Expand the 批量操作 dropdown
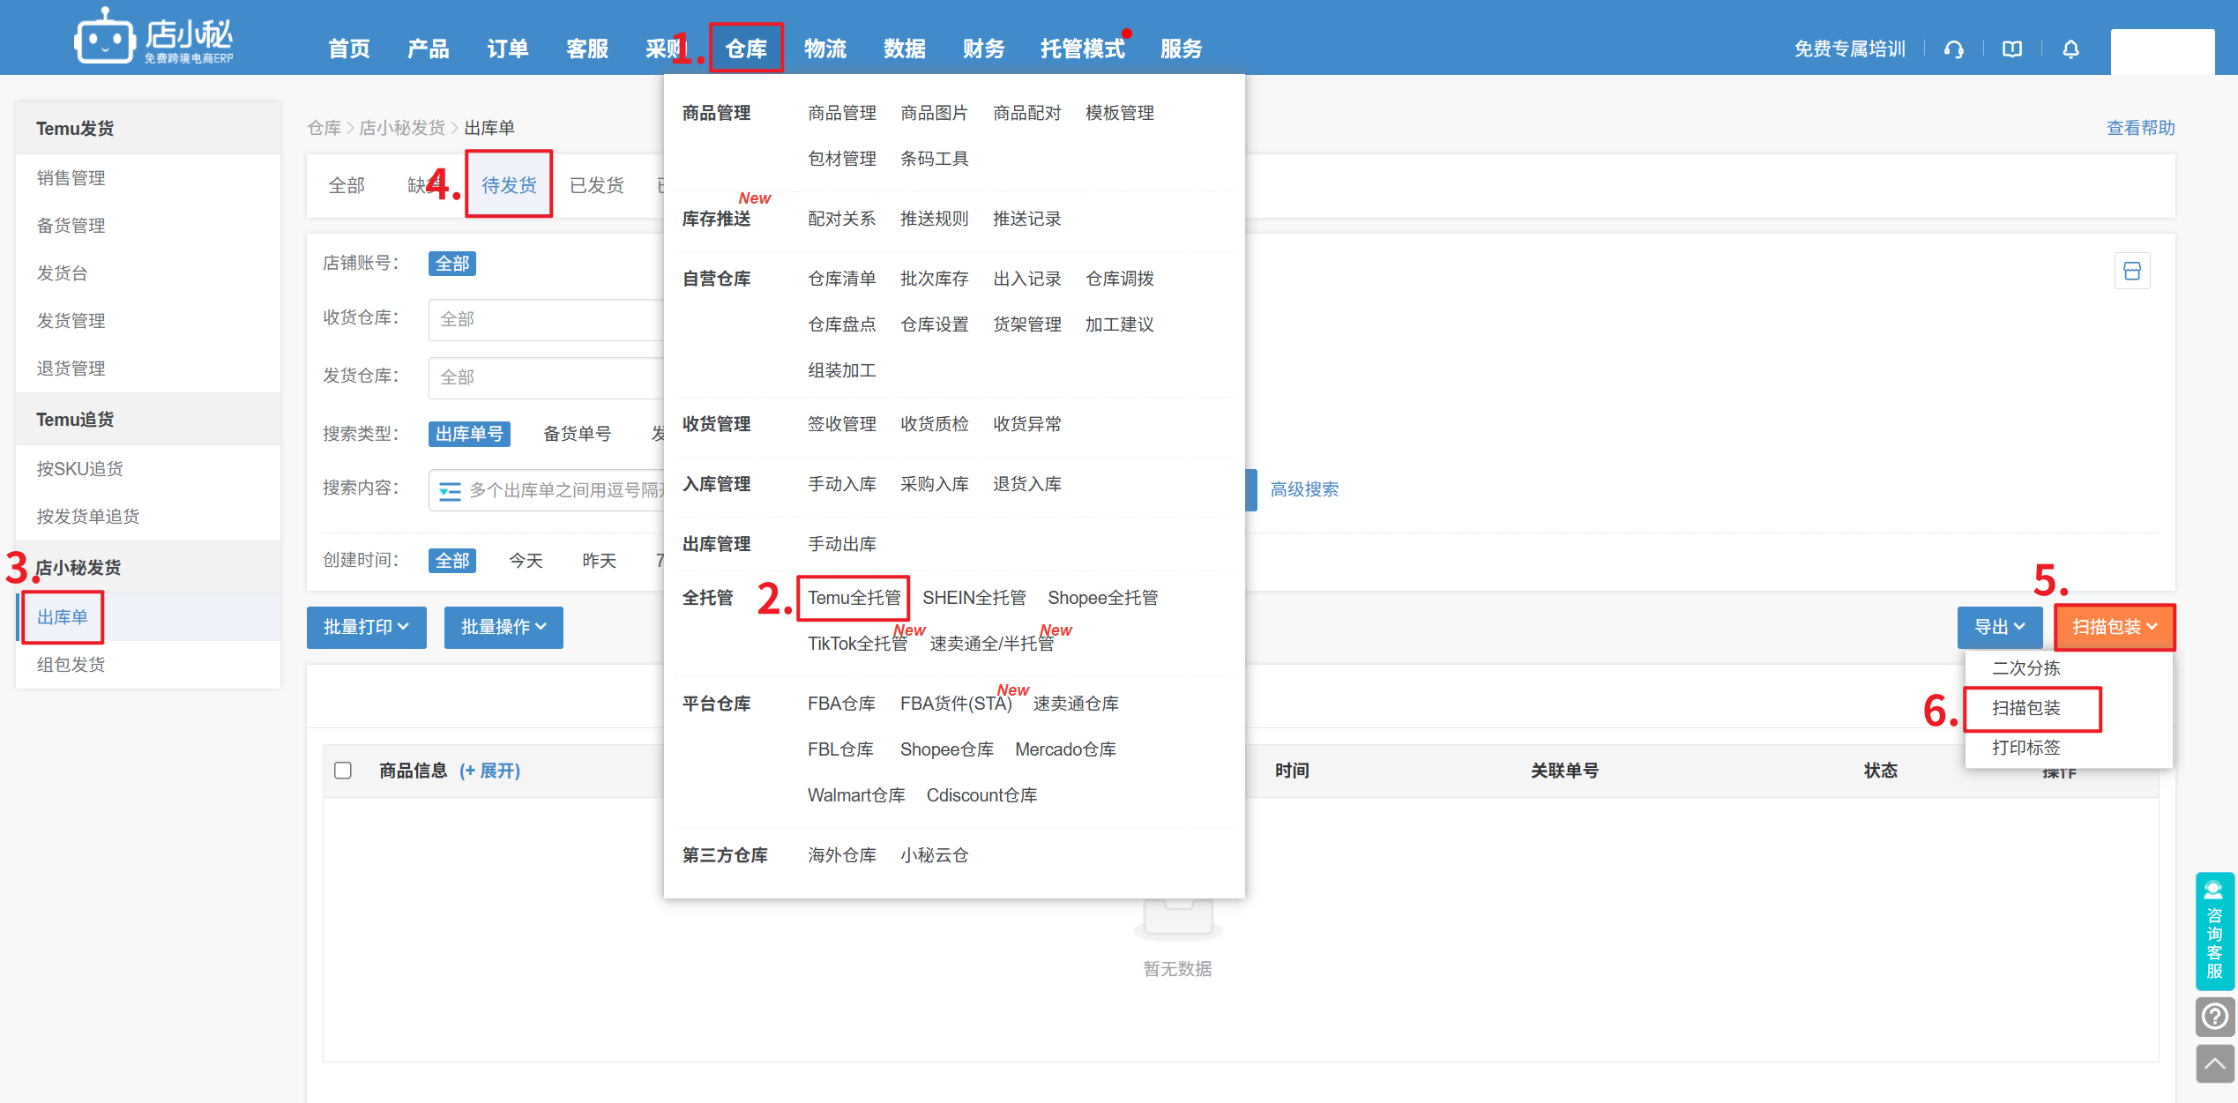The height and width of the screenshot is (1103, 2238). pyautogui.click(x=503, y=627)
